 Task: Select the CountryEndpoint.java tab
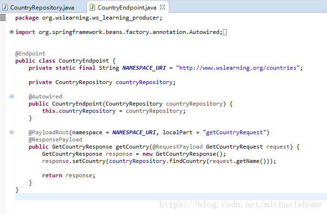pos(127,8)
